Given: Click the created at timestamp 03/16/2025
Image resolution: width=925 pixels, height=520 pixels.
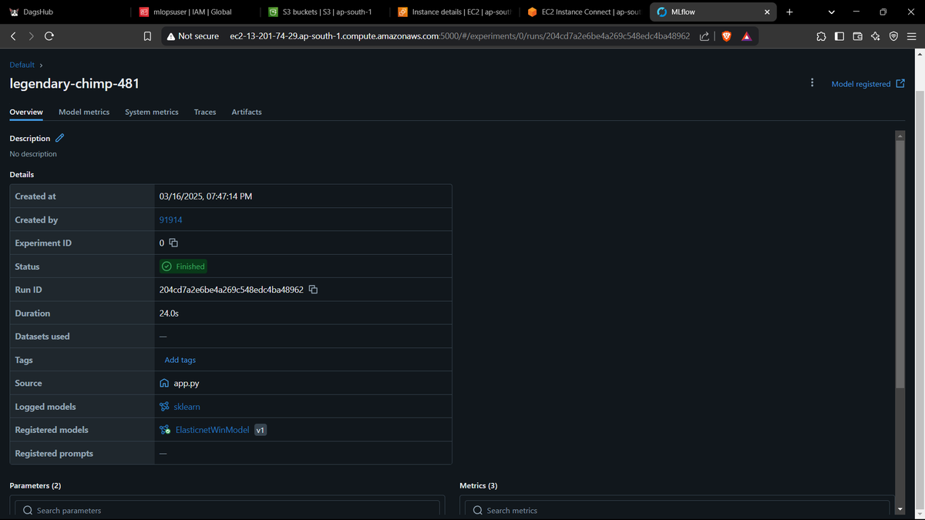Looking at the screenshot, I should click(x=206, y=196).
